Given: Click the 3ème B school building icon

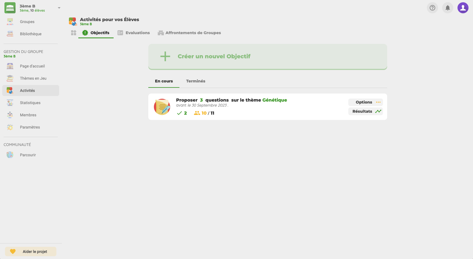Looking at the screenshot, I should (x=10, y=8).
